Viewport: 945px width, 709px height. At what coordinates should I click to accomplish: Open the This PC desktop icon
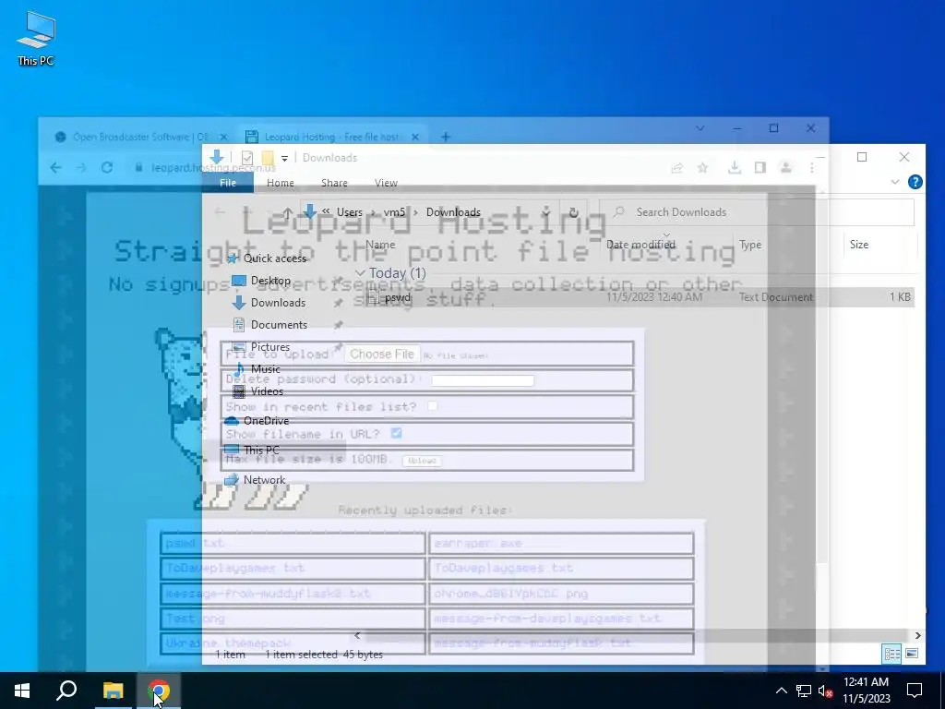[x=36, y=39]
